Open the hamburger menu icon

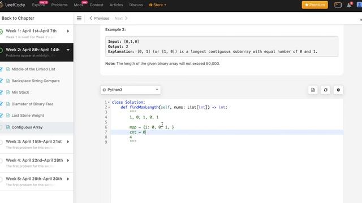pos(79,19)
